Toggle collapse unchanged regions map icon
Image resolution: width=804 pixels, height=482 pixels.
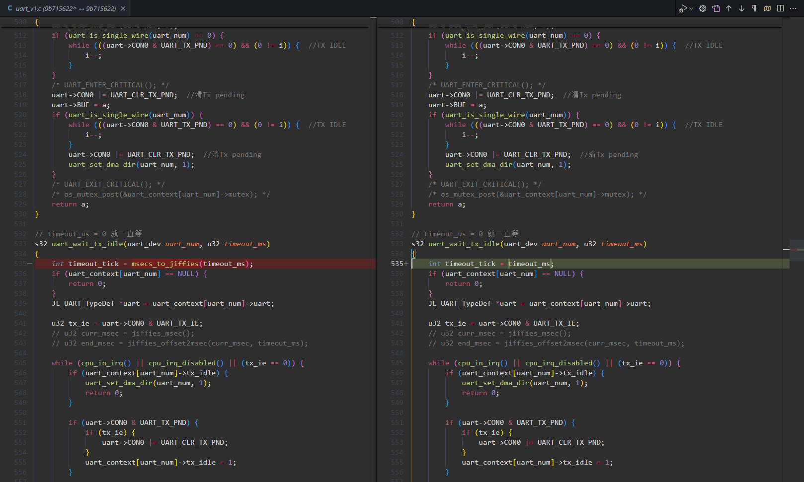767,8
